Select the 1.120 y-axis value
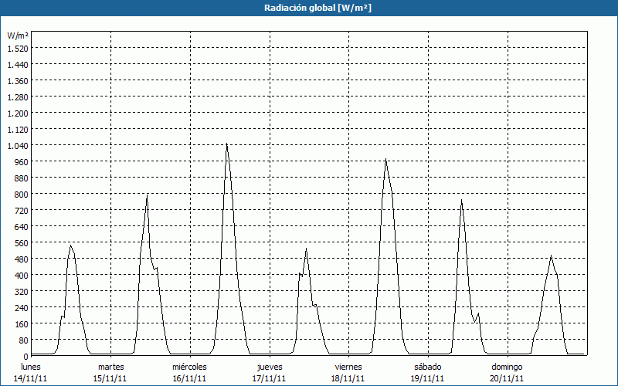 [18, 129]
